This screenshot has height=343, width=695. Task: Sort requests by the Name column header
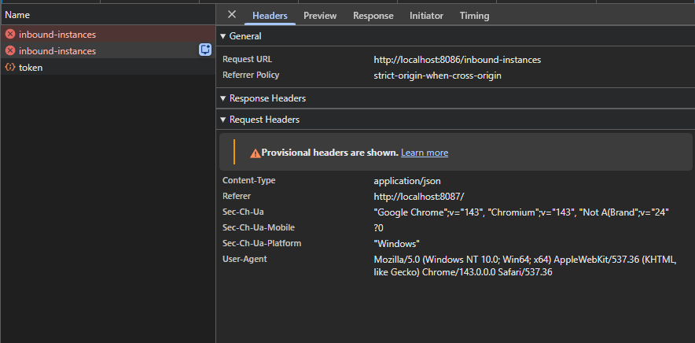17,15
